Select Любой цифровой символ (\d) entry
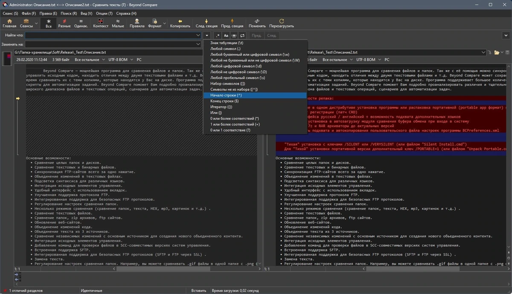 [x=255, y=66]
